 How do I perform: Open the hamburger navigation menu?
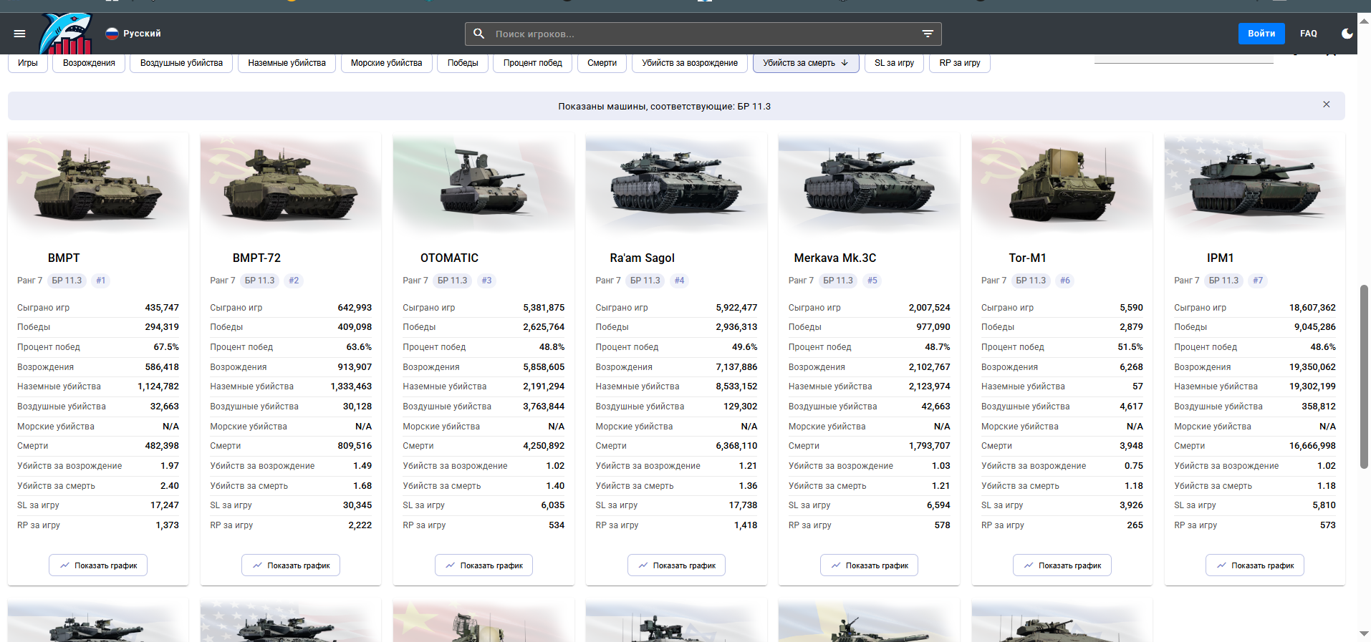pos(19,34)
